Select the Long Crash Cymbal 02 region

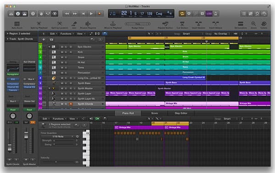[155, 77]
